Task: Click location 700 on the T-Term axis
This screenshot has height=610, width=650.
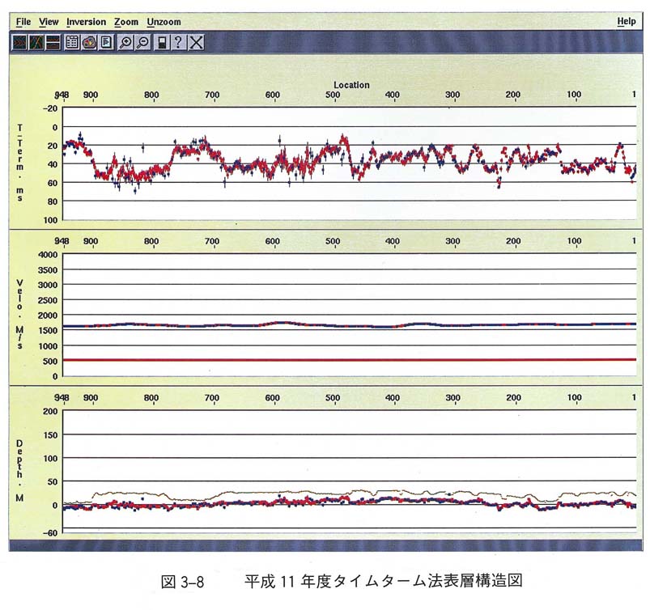Action: 212,95
